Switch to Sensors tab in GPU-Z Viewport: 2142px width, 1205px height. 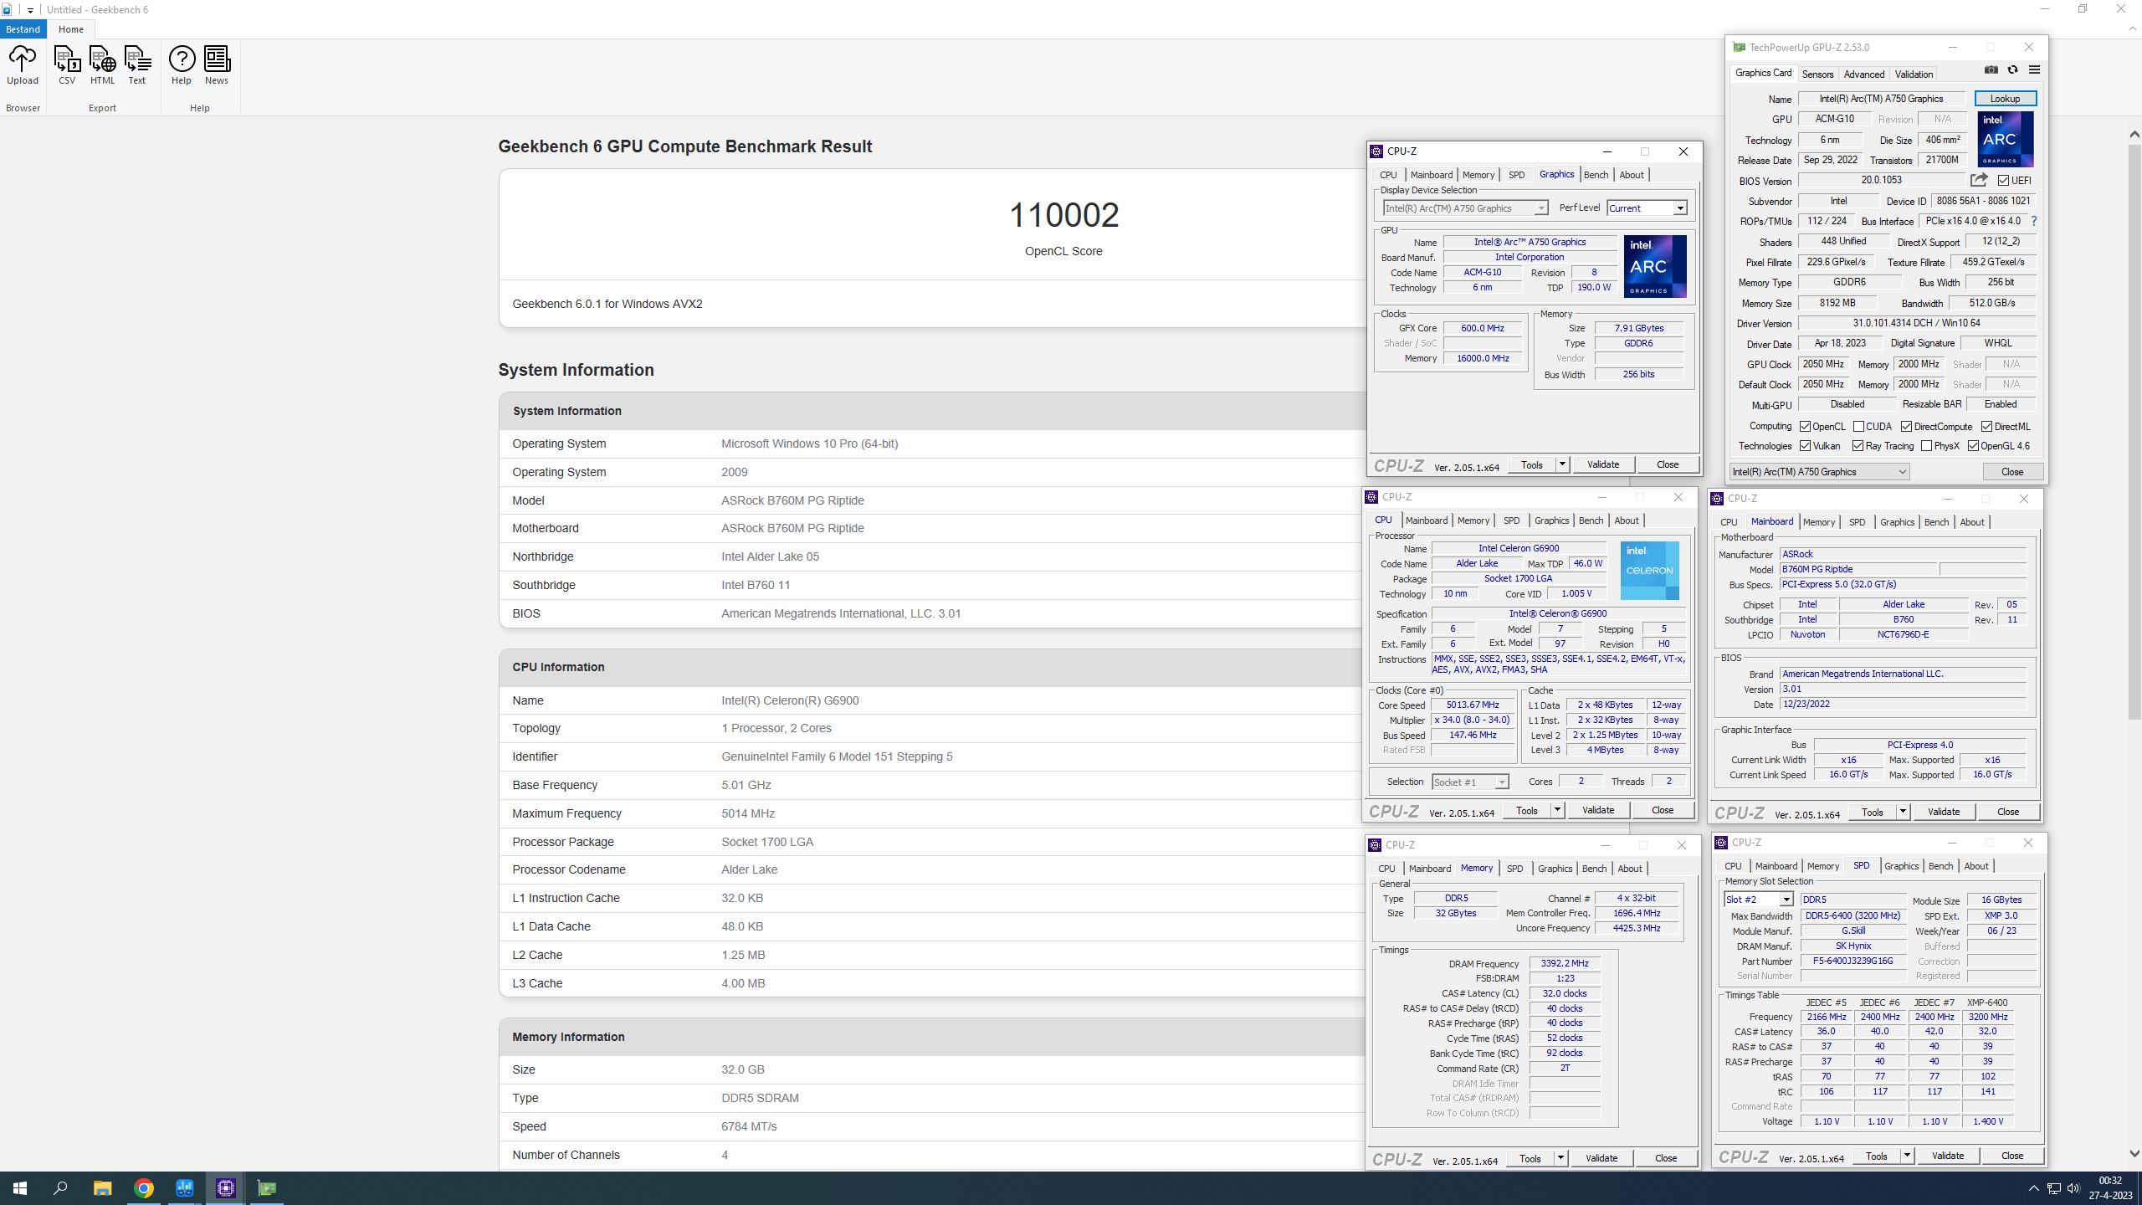click(x=1817, y=74)
